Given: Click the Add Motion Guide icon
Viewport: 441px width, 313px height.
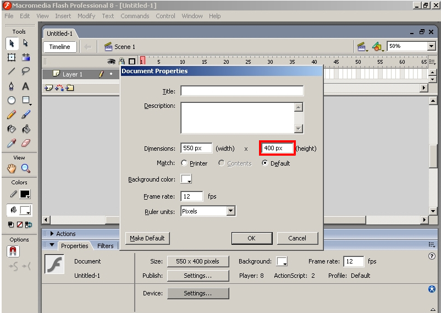Looking at the screenshot, I should click(59, 88).
